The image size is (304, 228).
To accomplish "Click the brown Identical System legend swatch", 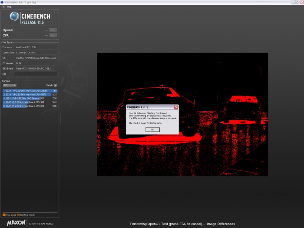I will click(18, 215).
